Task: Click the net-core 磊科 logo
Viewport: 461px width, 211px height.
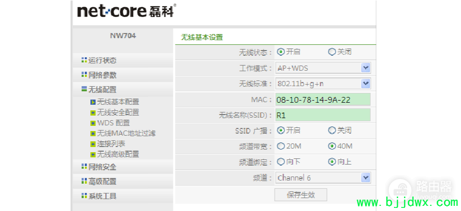Action: pyautogui.click(x=126, y=11)
